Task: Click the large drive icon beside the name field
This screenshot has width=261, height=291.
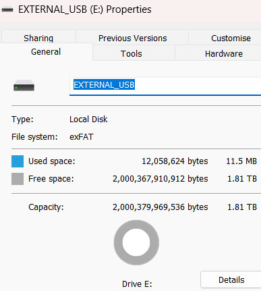Action: (x=24, y=85)
